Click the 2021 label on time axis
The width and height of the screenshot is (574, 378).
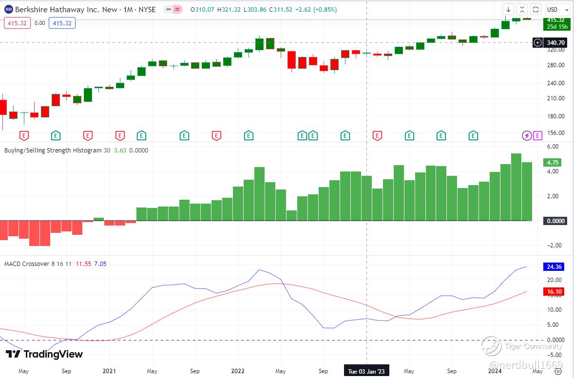(109, 371)
